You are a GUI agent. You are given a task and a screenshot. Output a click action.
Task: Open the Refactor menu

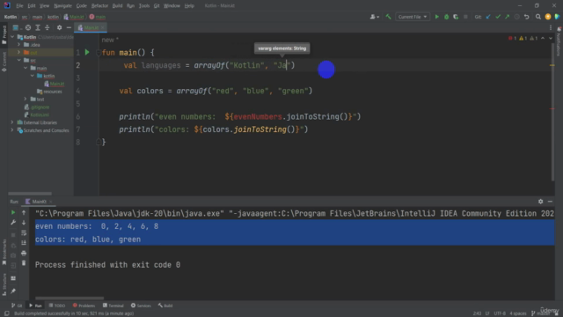coord(99,6)
